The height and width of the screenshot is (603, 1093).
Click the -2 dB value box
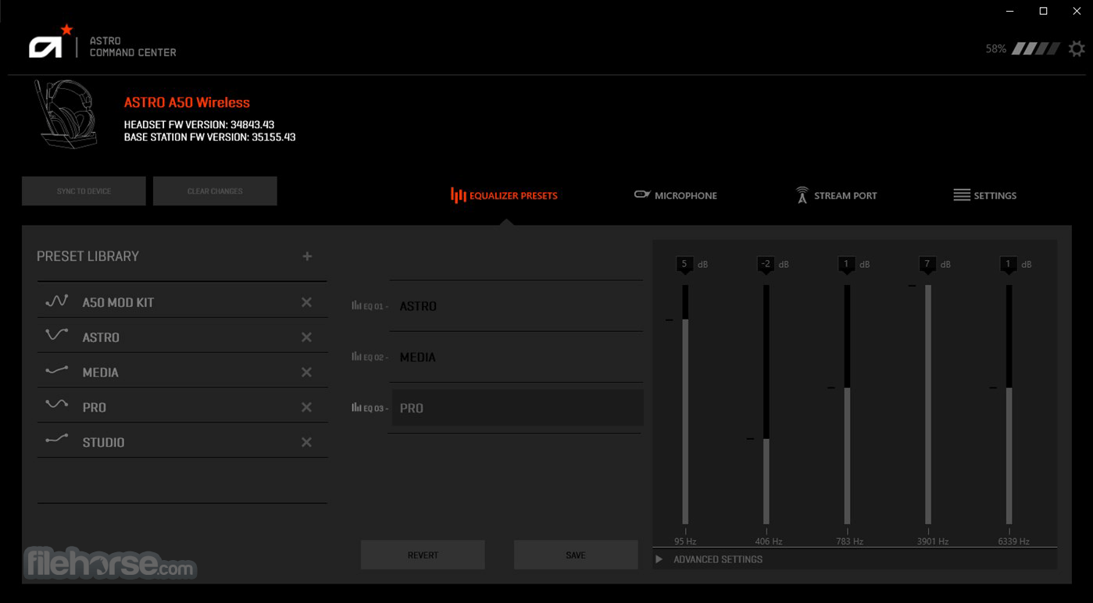[x=766, y=264]
